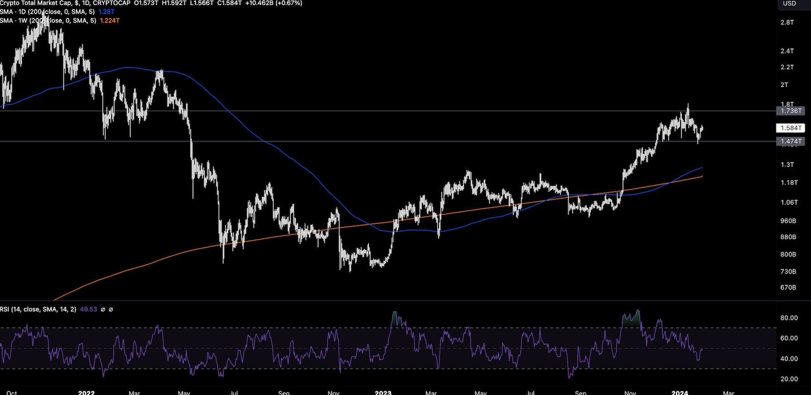The width and height of the screenshot is (811, 395).
Task: Click the purple RSI value 49.53
Action: pos(88,309)
